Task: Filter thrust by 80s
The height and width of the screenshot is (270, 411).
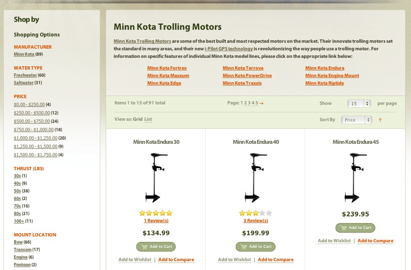Action: coord(17,213)
